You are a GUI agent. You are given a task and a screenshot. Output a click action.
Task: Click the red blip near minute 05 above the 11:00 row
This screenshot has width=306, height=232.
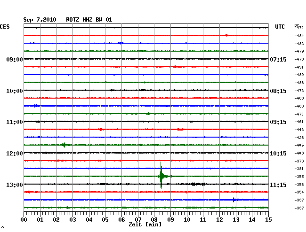click(x=101, y=129)
